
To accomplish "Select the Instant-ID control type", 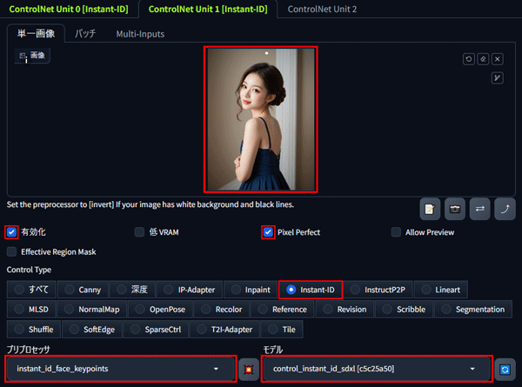I will [x=311, y=290].
